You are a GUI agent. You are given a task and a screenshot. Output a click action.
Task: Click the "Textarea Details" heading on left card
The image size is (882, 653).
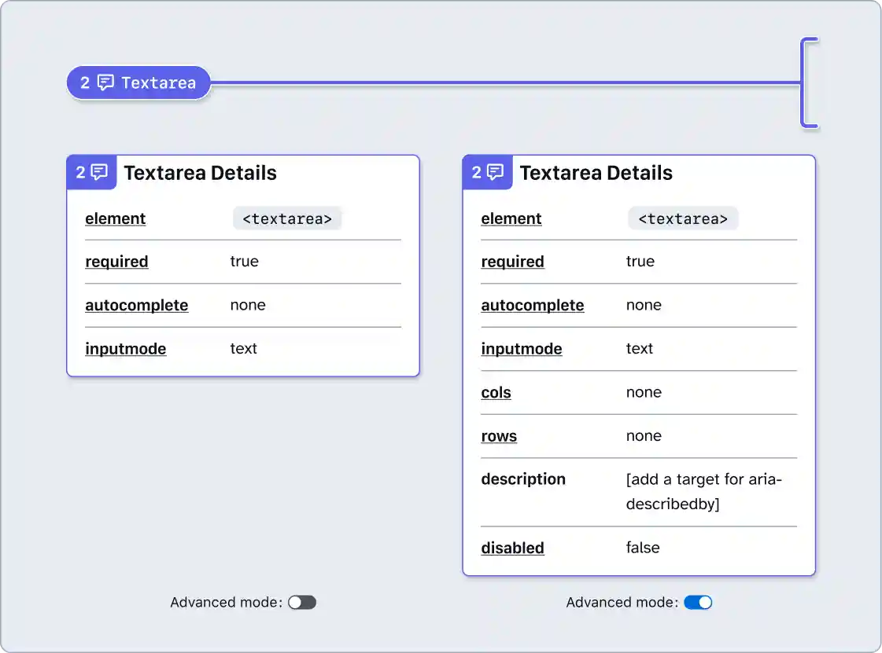coord(200,173)
